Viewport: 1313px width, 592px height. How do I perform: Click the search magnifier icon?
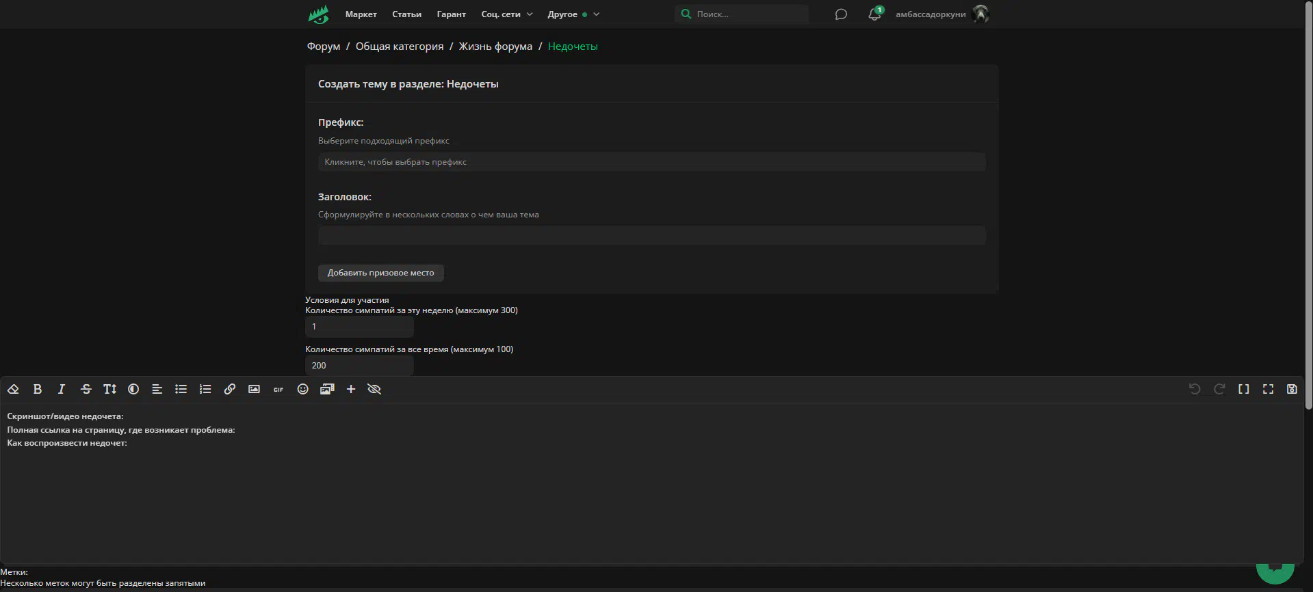click(x=686, y=14)
